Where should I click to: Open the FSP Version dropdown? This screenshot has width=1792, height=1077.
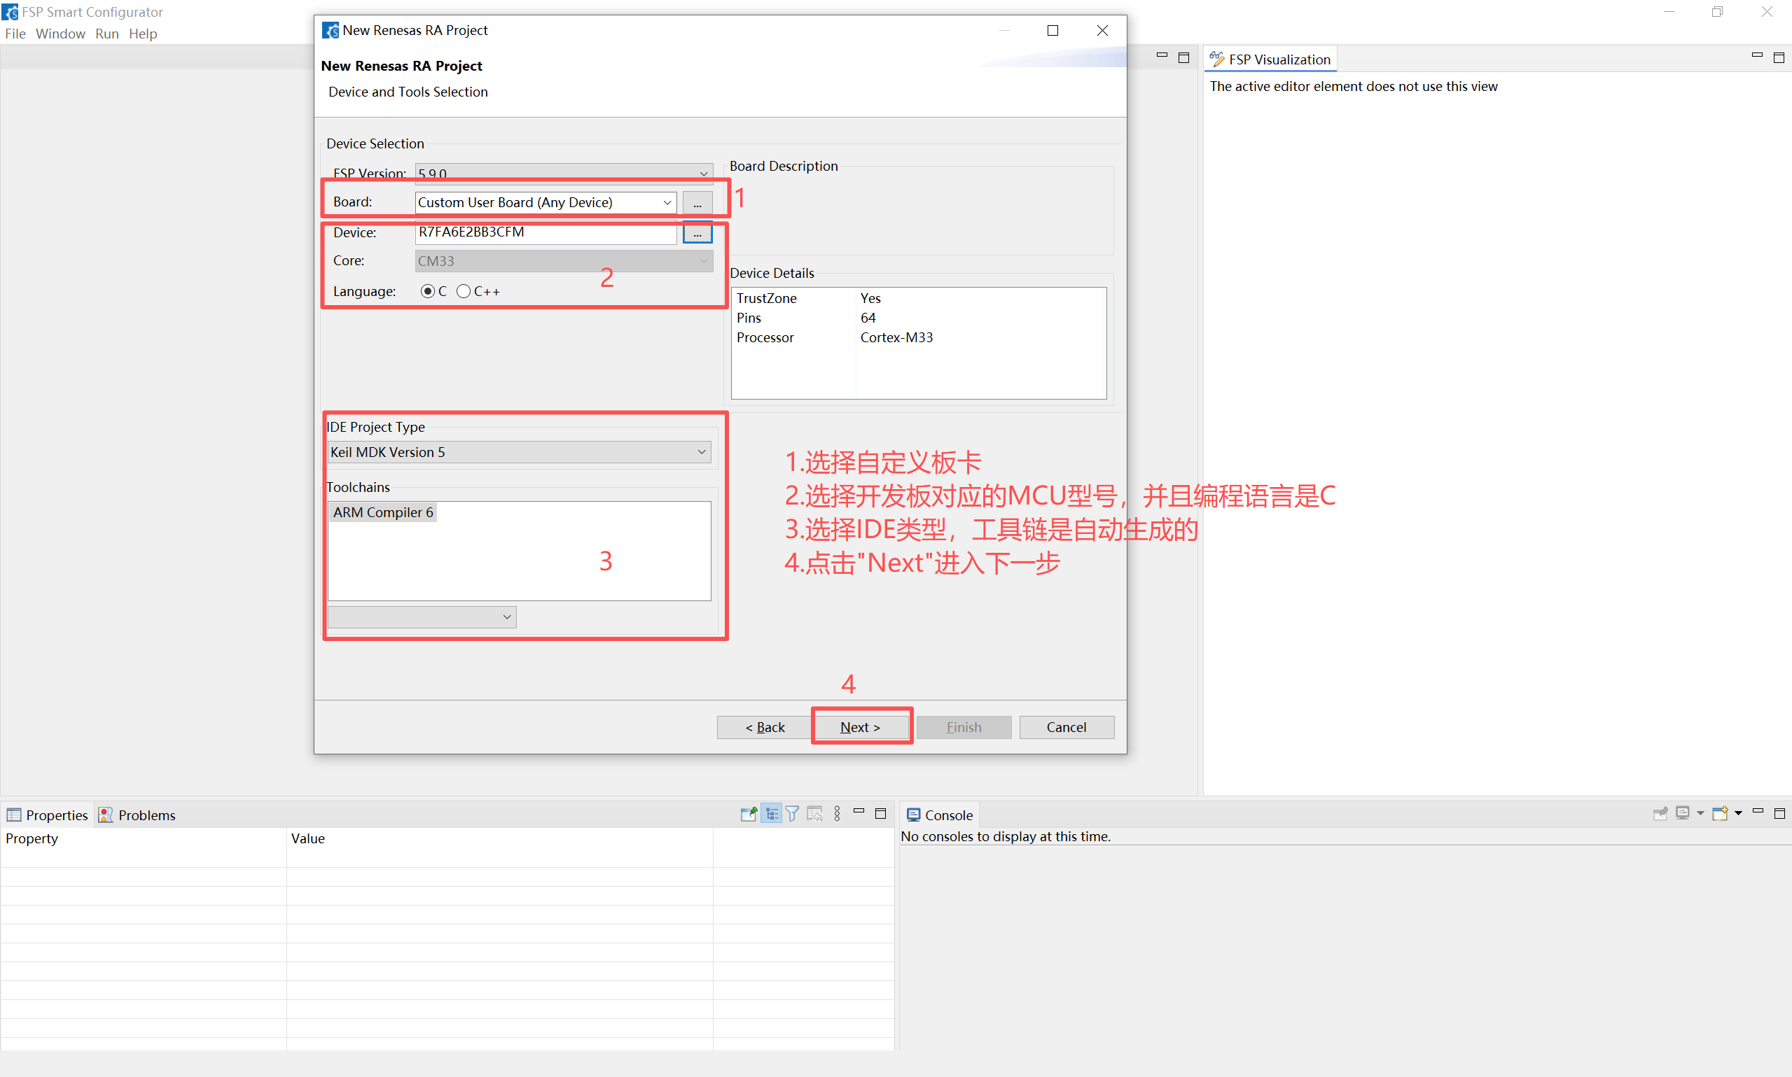704,174
